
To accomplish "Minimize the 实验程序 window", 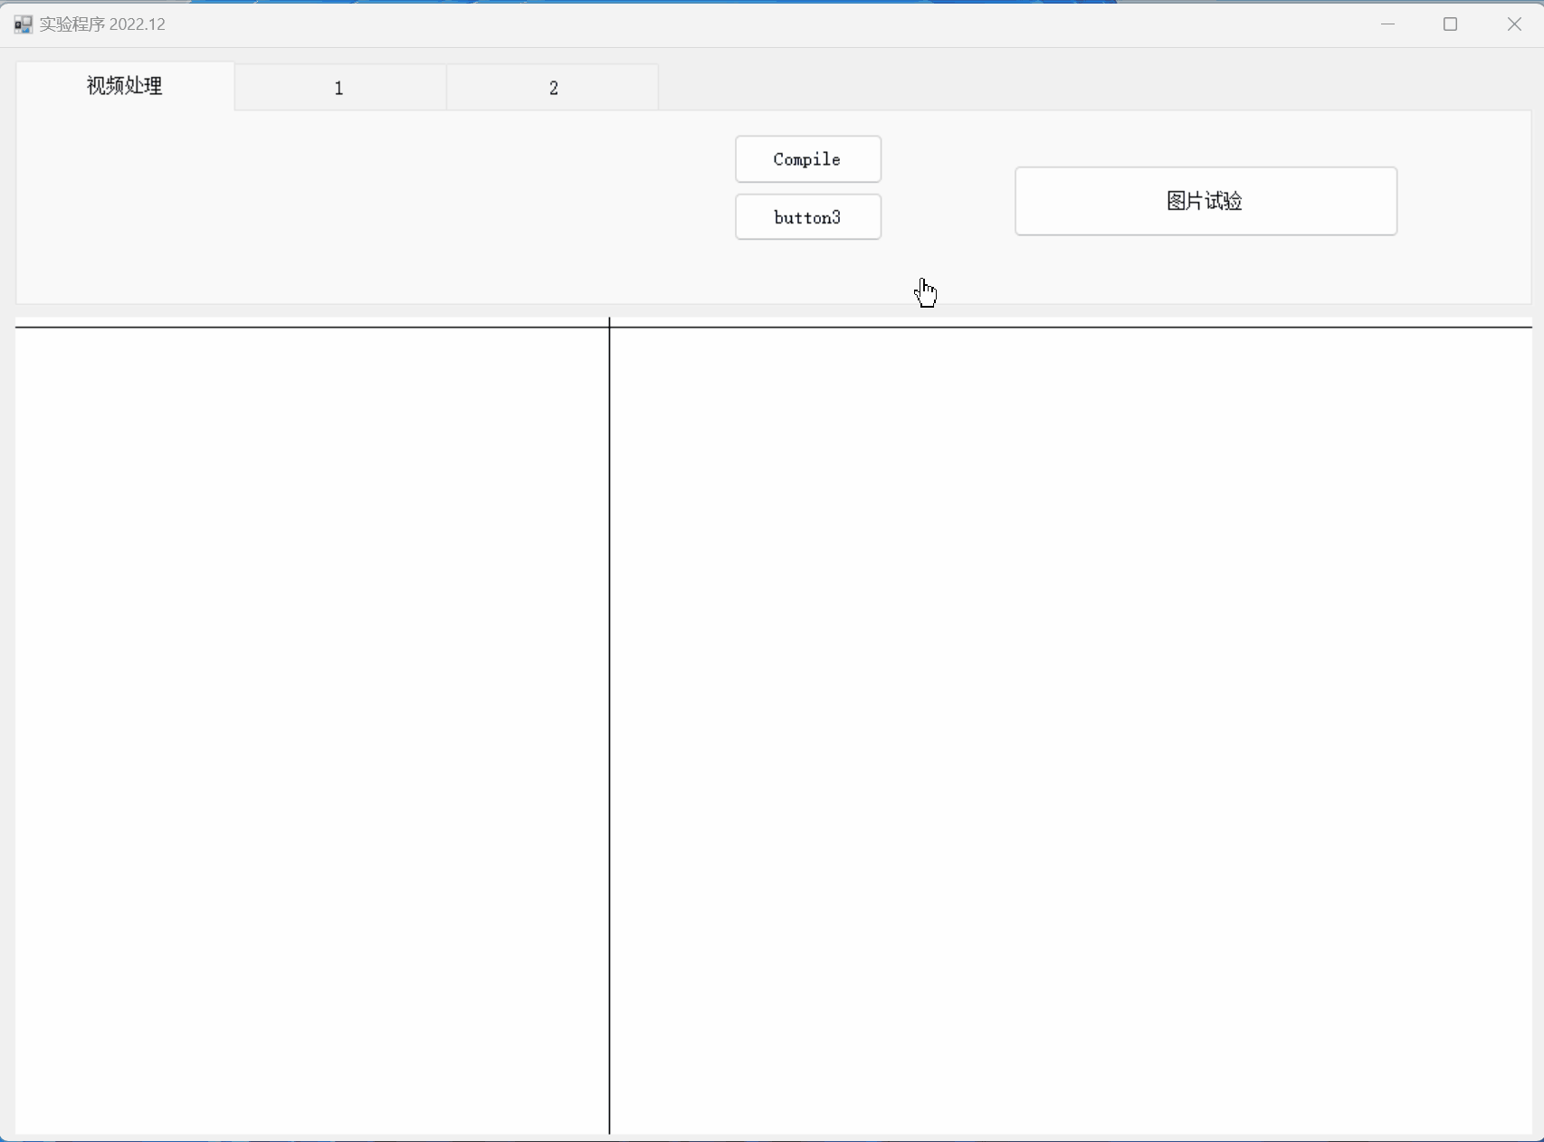I will coord(1387,24).
